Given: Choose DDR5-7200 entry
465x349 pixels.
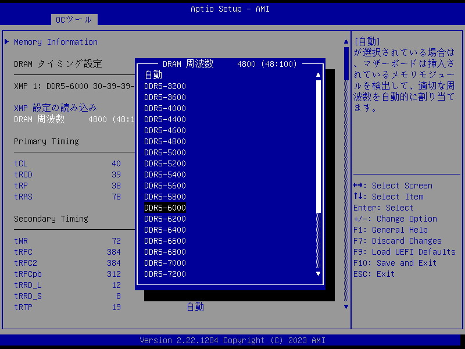Looking at the screenshot, I should point(165,274).
